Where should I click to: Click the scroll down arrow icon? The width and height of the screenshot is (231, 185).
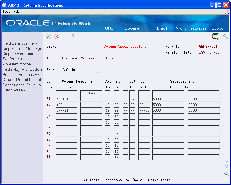click(x=226, y=167)
